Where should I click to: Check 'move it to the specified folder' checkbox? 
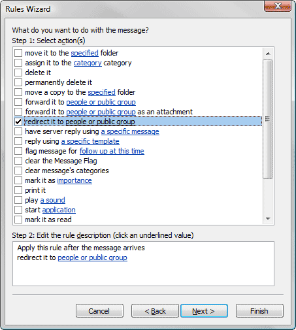coord(18,53)
